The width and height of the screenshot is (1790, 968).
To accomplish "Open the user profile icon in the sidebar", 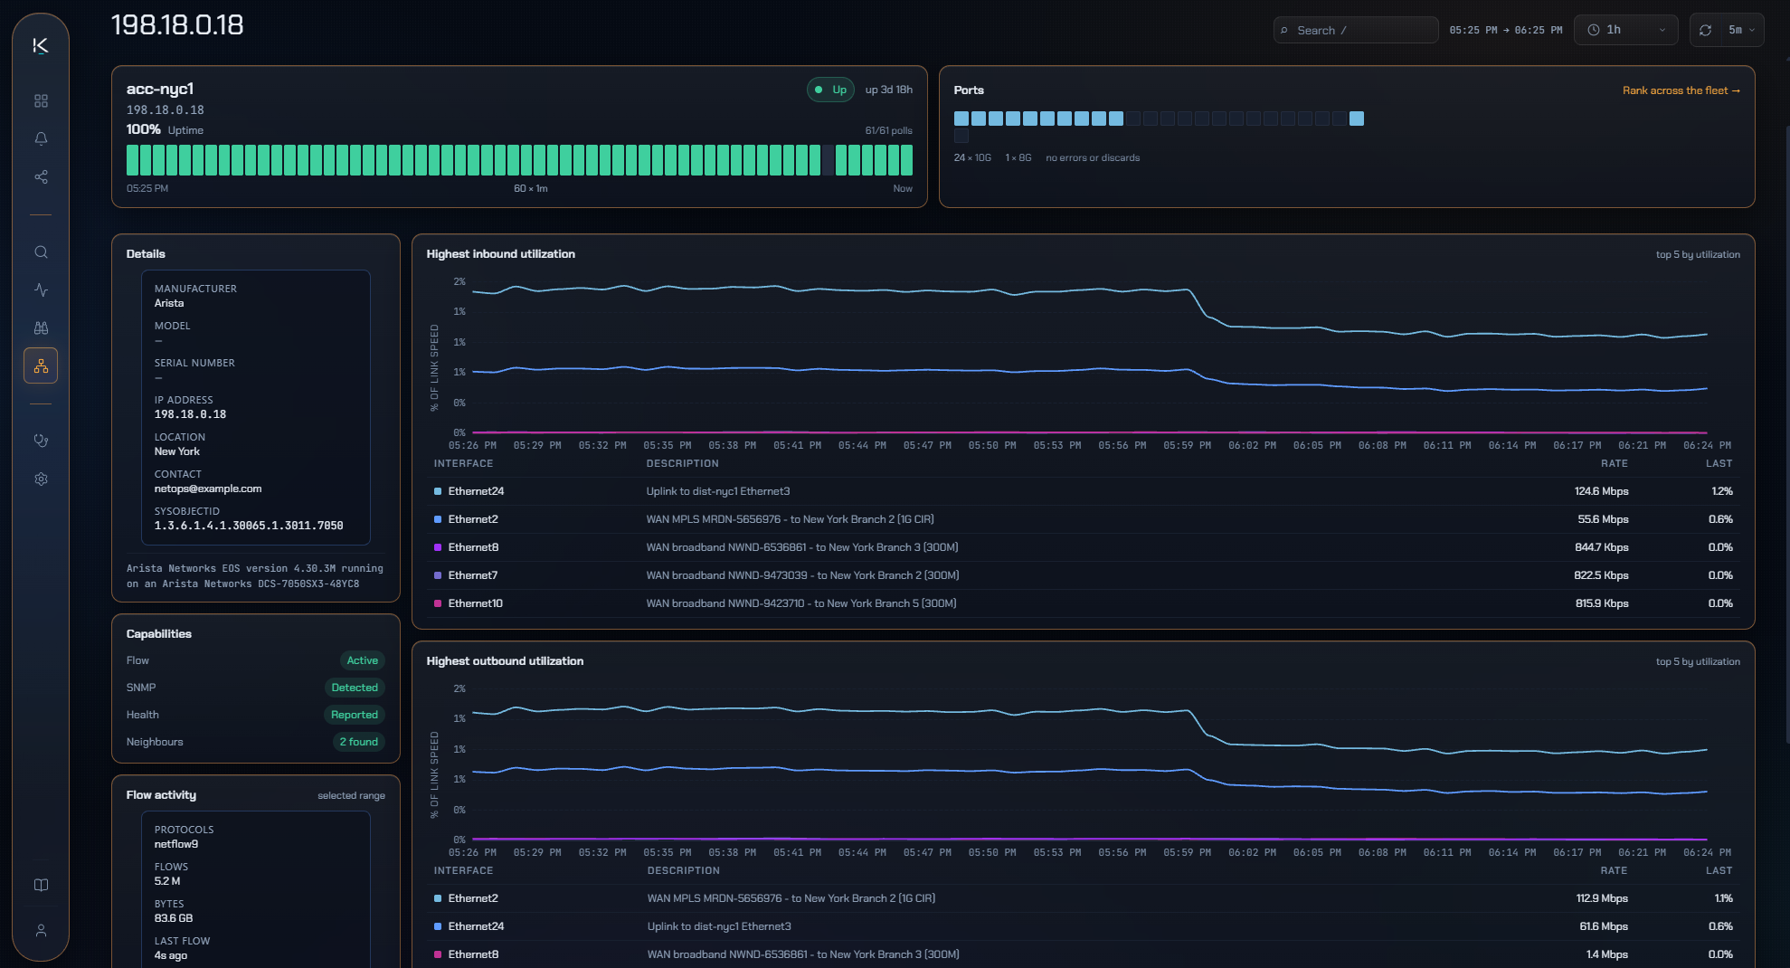I will click(x=41, y=931).
